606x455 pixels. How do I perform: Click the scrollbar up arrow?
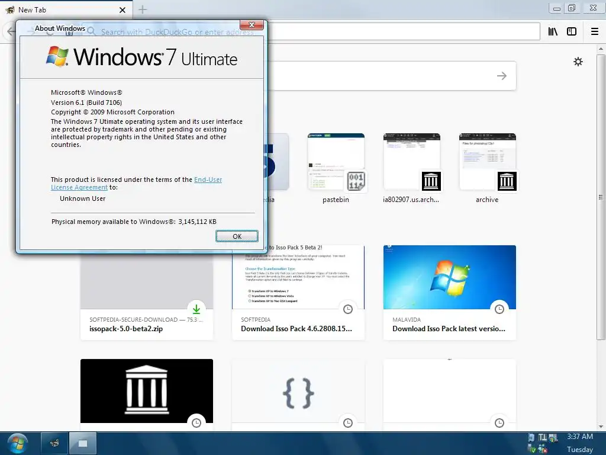pos(601,49)
